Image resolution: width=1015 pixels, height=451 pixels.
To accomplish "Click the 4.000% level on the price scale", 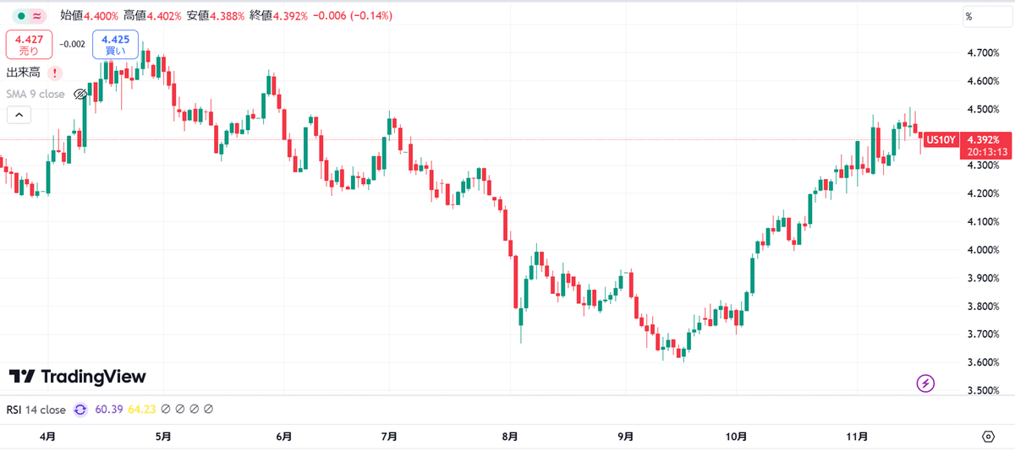I will click(983, 250).
